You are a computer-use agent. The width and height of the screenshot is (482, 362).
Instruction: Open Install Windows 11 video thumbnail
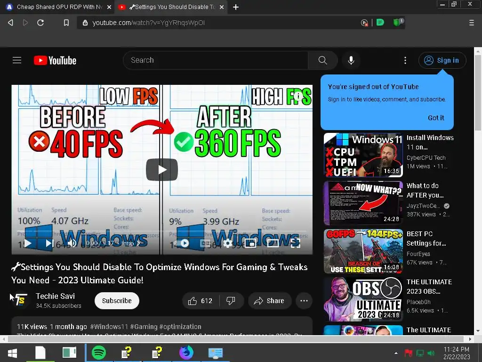(x=363, y=155)
